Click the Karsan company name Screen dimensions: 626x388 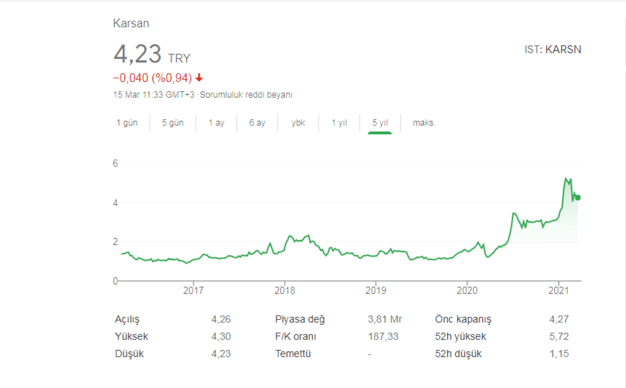(x=131, y=23)
